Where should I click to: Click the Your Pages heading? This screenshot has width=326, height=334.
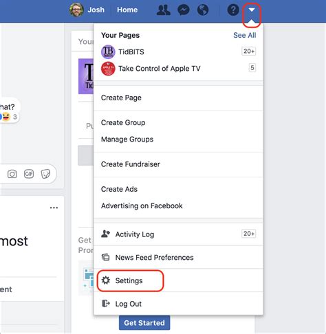pyautogui.click(x=120, y=35)
